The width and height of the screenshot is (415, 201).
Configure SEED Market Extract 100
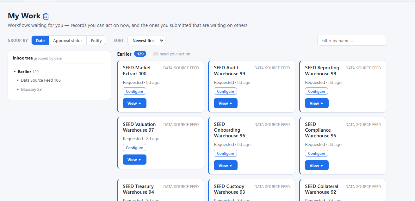pos(134,91)
